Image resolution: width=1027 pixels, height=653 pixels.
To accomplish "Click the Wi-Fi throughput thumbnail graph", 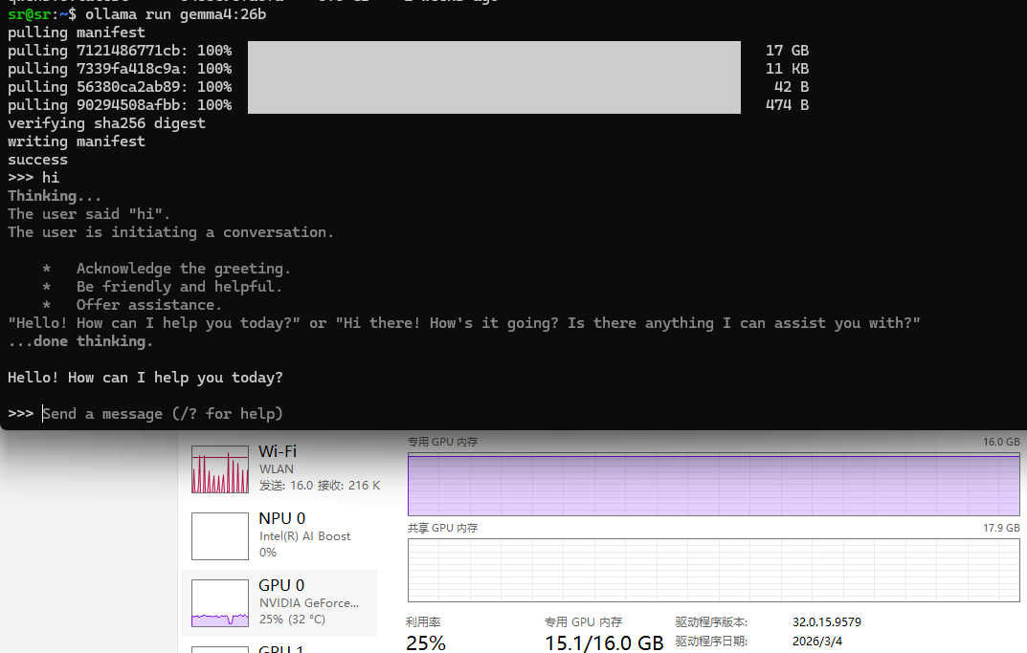I will (220, 469).
